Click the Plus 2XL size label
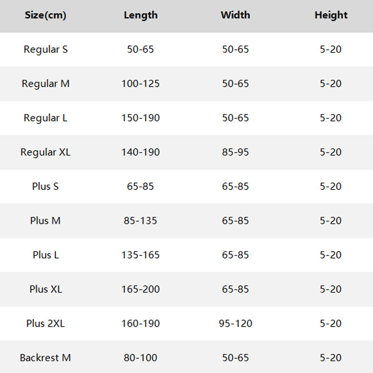This screenshot has height=373, width=373. coord(45,324)
